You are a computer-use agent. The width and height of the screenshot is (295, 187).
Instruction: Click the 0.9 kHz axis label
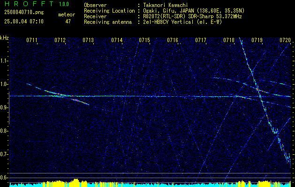4,108
